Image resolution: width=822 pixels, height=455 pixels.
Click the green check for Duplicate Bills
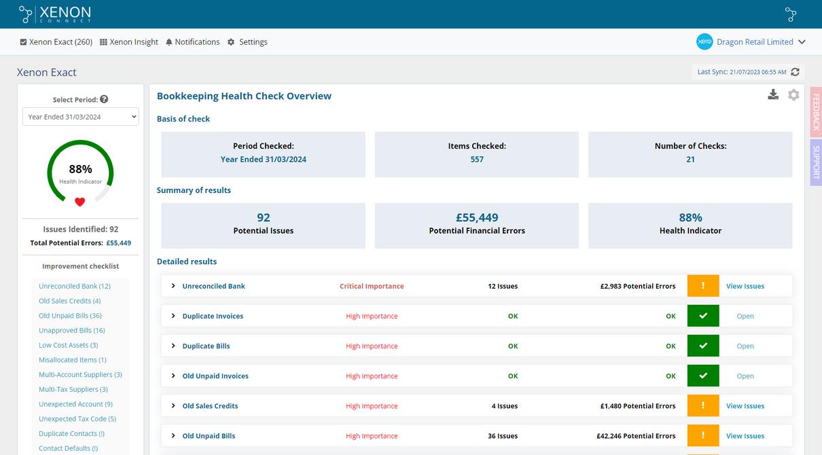pyautogui.click(x=703, y=346)
